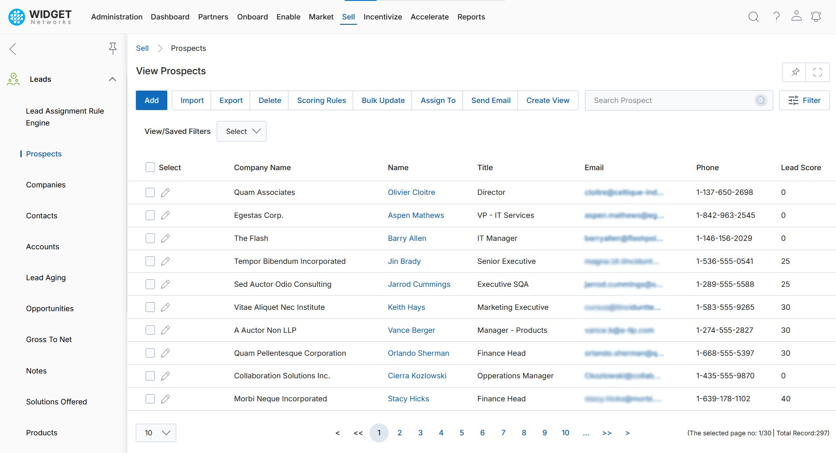Image resolution: width=836 pixels, height=453 pixels.
Task: Open the page size 10 dropdown
Action: [156, 433]
